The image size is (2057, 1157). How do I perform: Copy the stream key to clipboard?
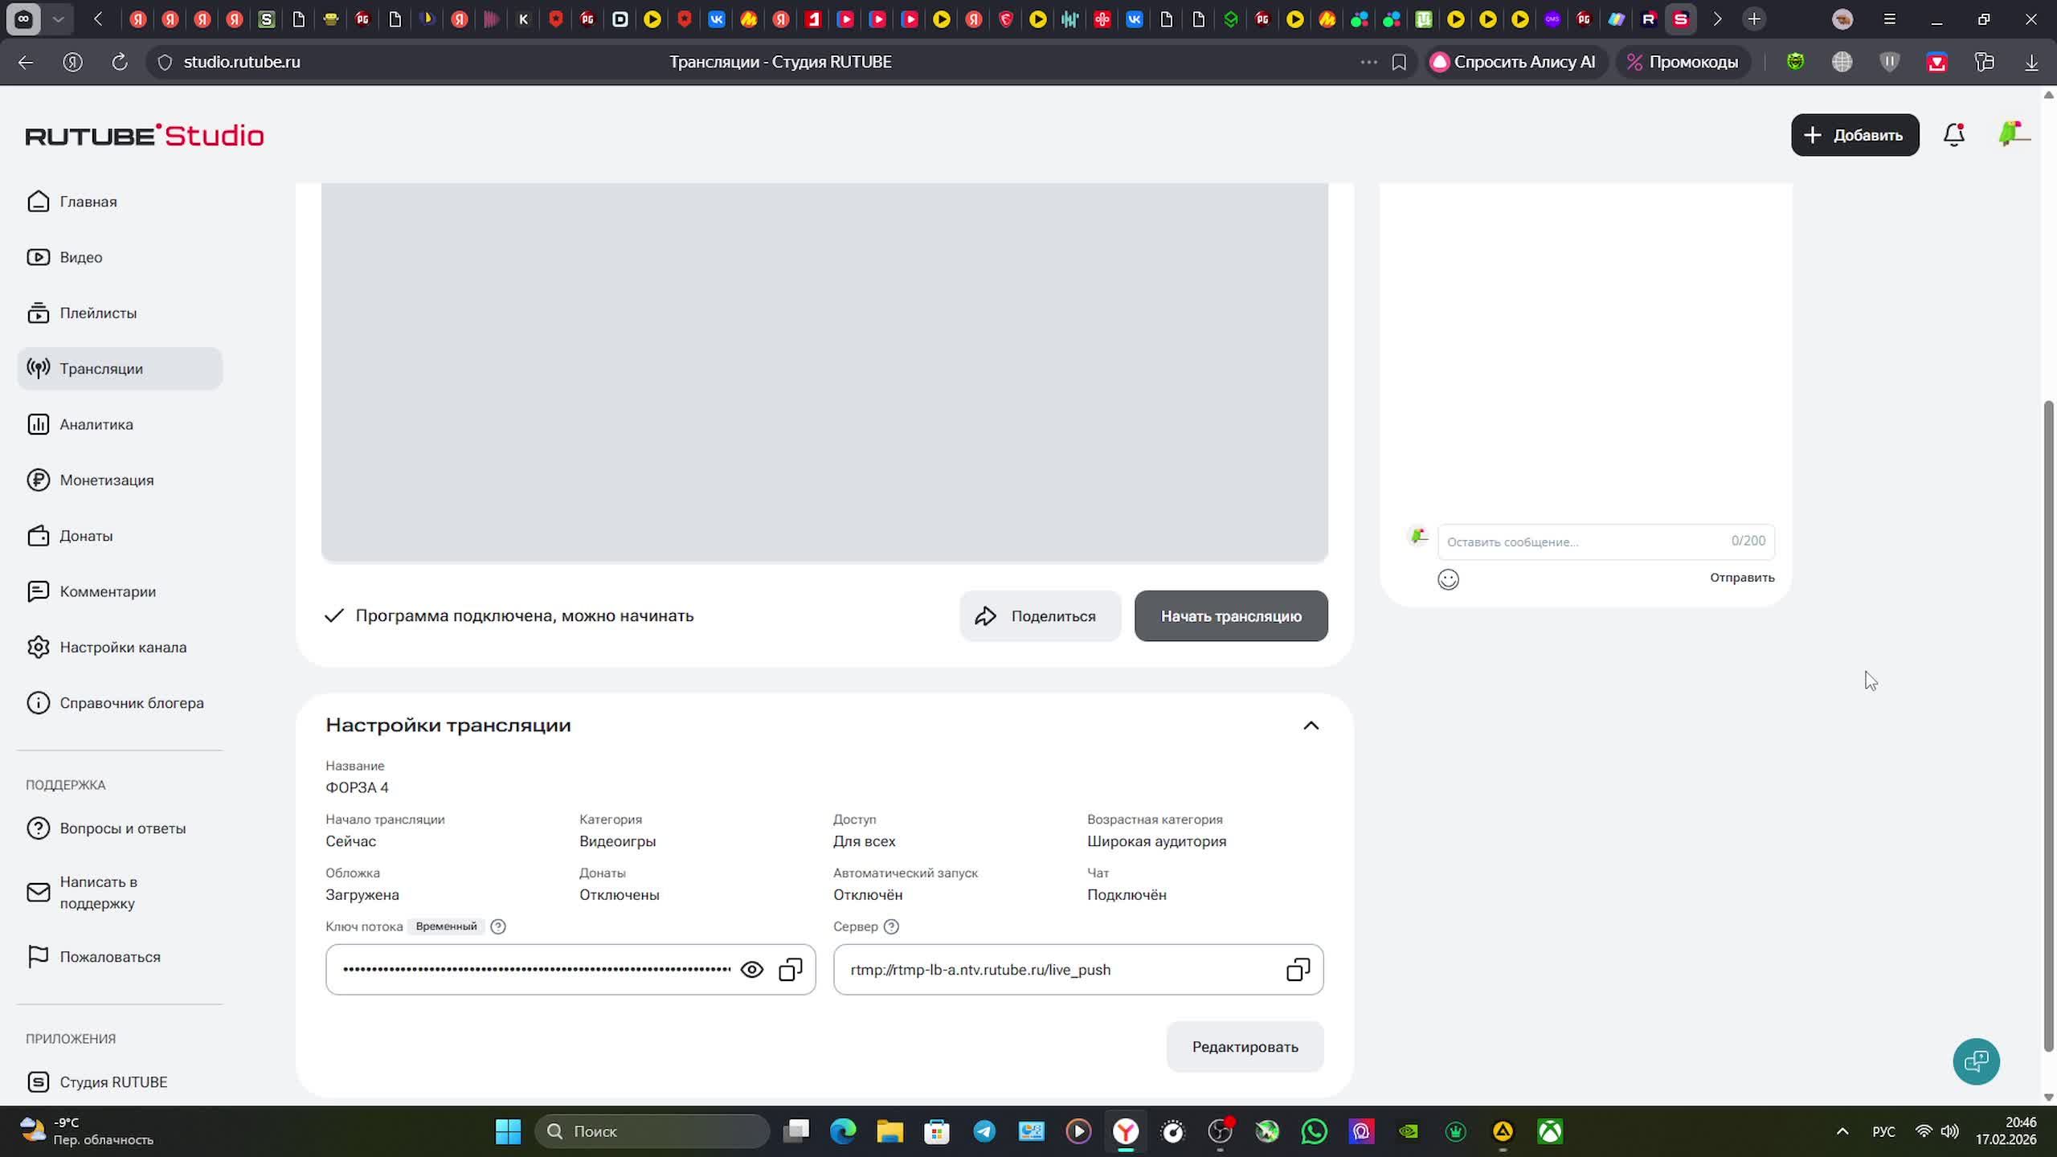click(791, 970)
